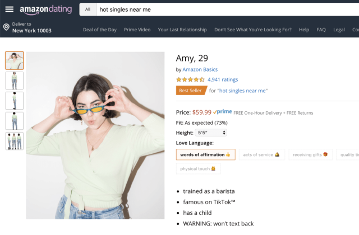
Task: Open the All search category dropdown
Action: pos(87,10)
